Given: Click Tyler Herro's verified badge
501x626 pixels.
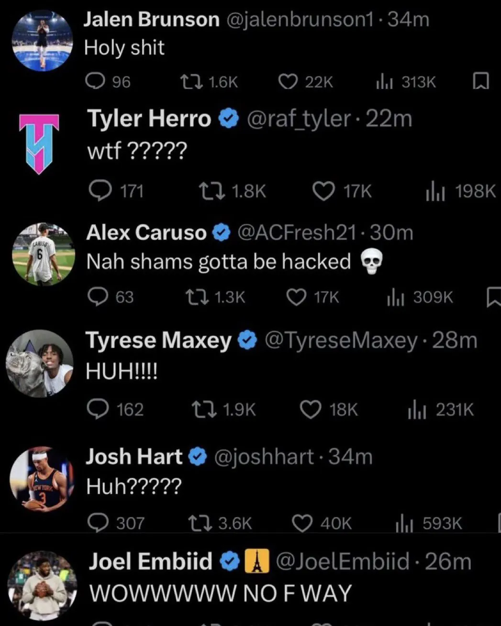Looking at the screenshot, I should pyautogui.click(x=229, y=119).
